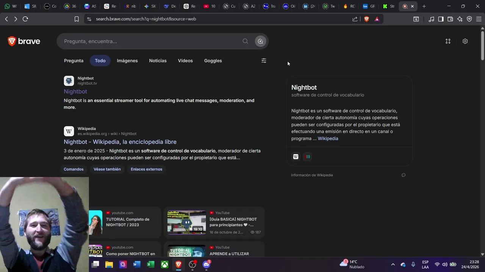Play the Guia BASICA NIGHTBOT video thumbnail
The height and width of the screenshot is (272, 485).
(186, 223)
